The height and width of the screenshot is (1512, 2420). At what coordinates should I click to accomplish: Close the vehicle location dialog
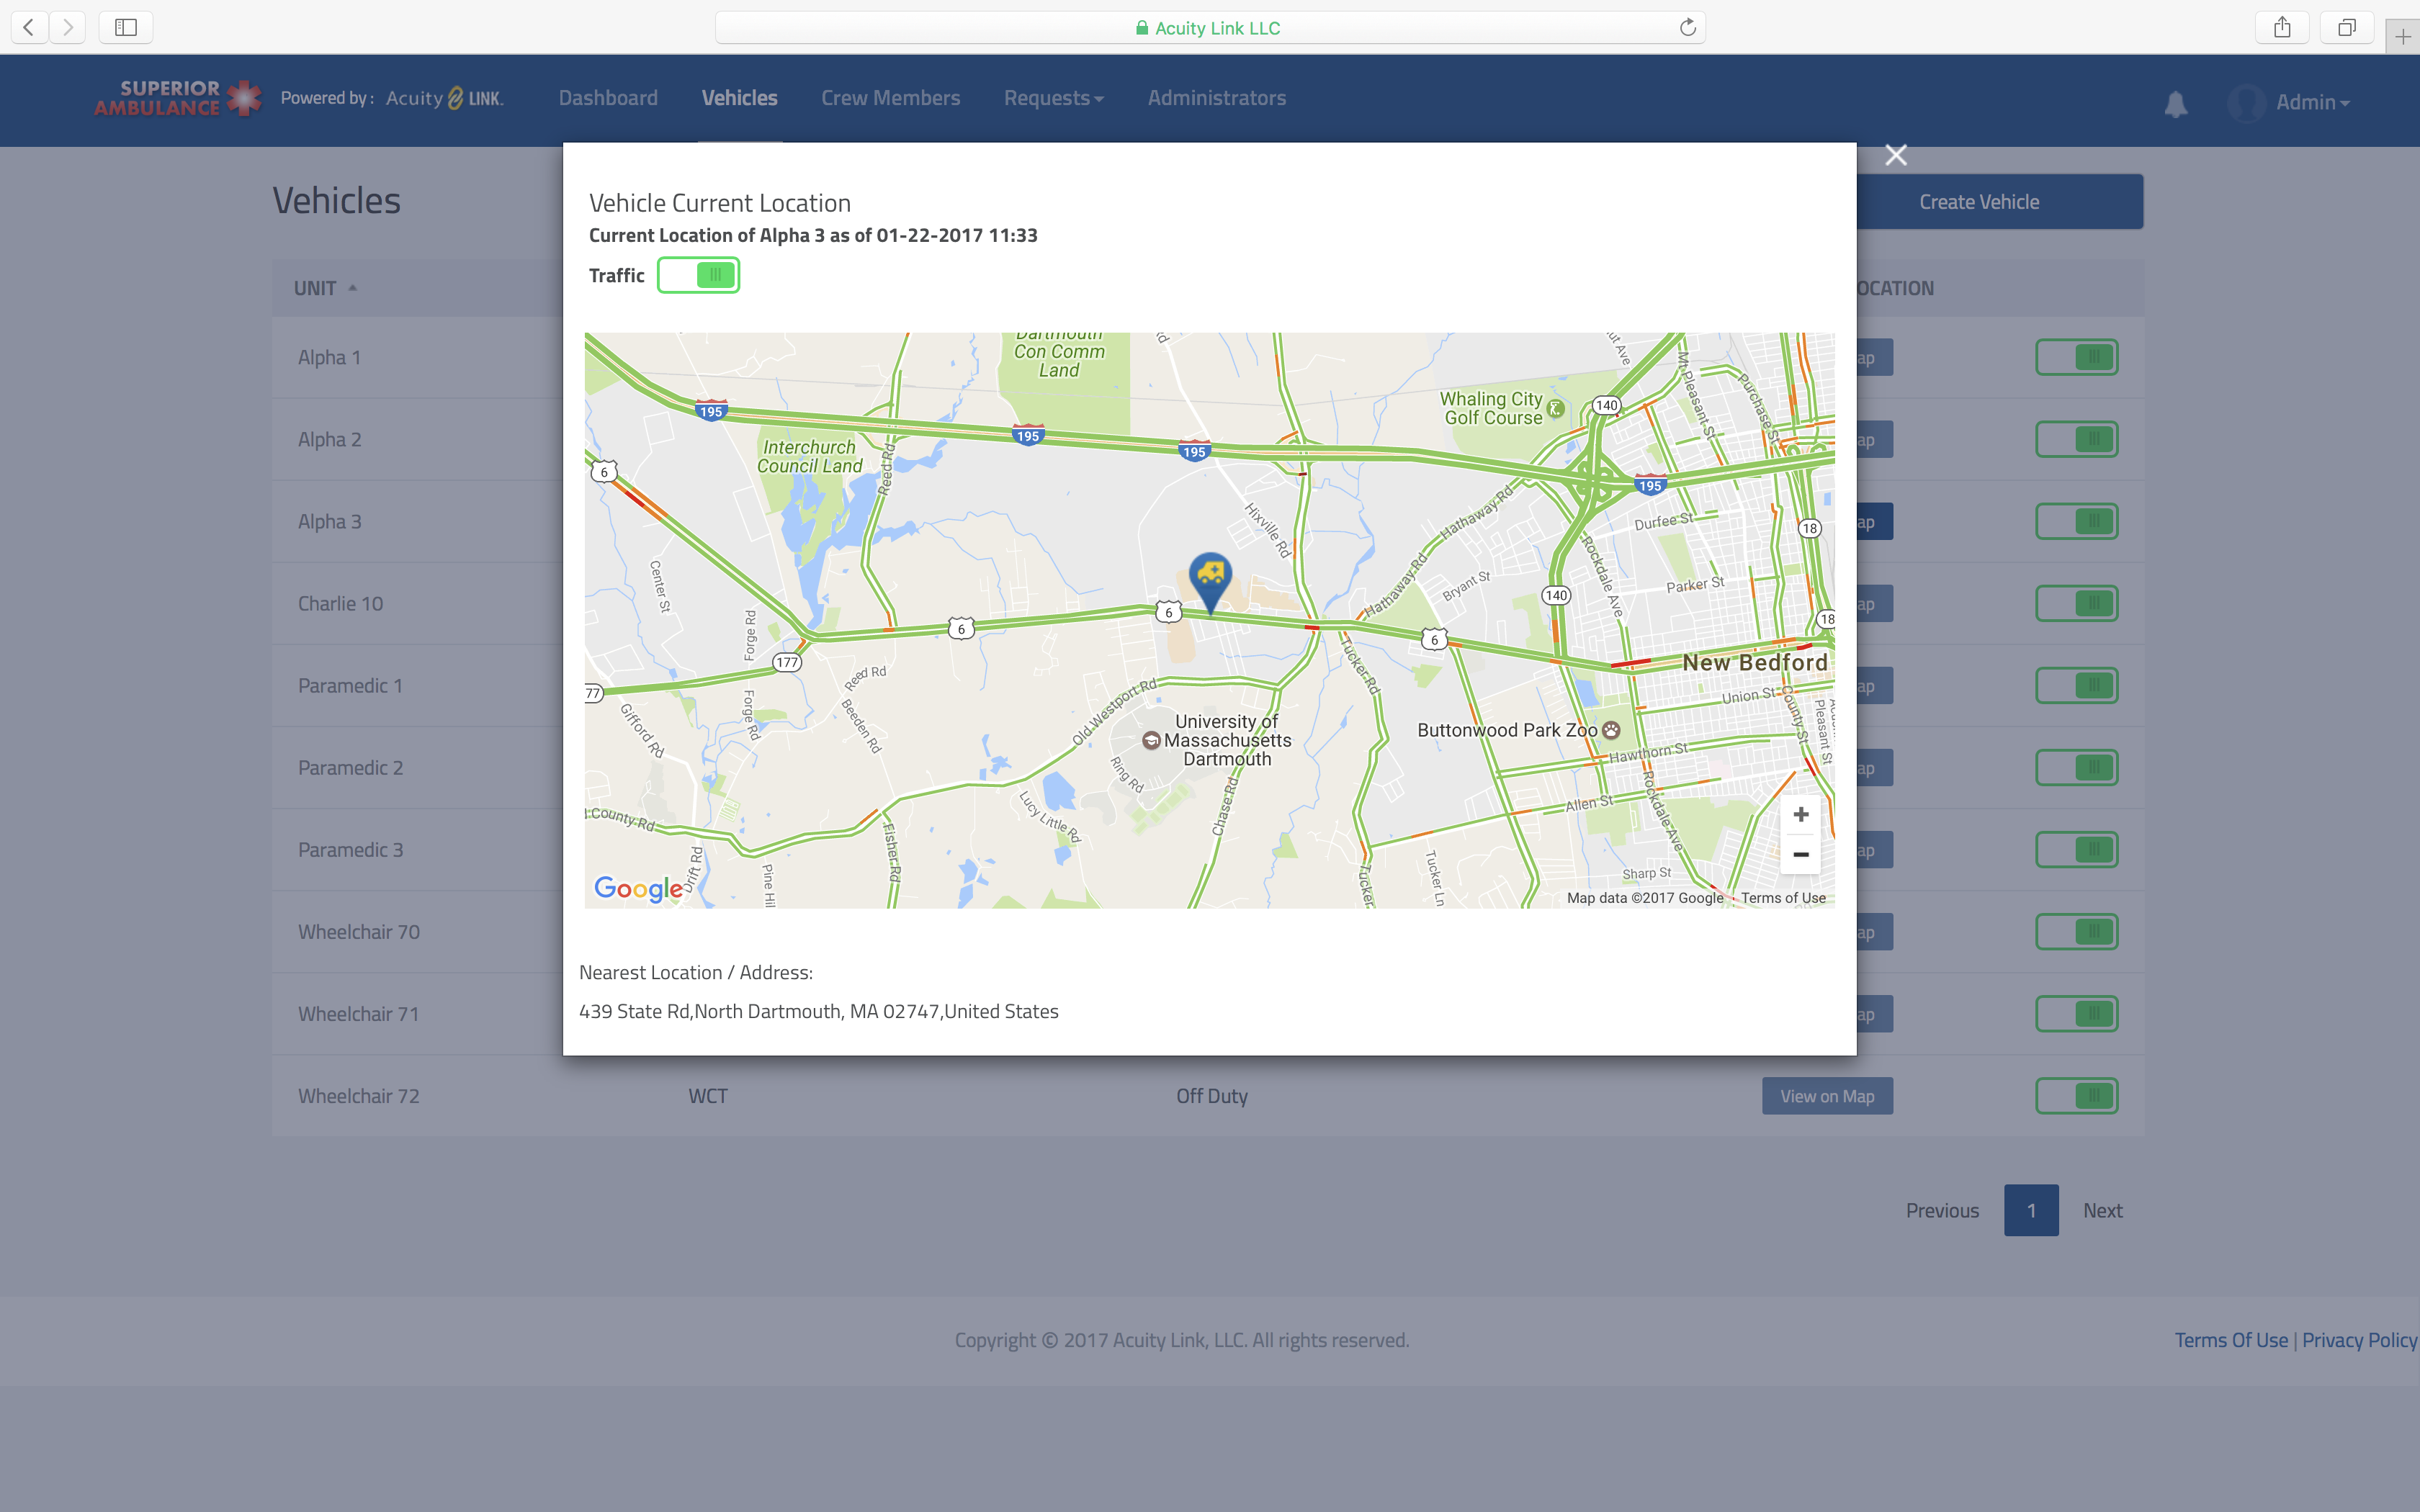(x=1895, y=155)
